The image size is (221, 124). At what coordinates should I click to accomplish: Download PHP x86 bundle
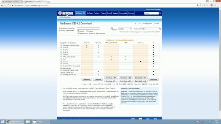tap(126, 78)
